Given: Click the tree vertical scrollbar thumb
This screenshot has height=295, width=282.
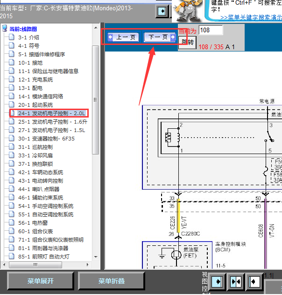Looking at the screenshot, I should (96, 100).
